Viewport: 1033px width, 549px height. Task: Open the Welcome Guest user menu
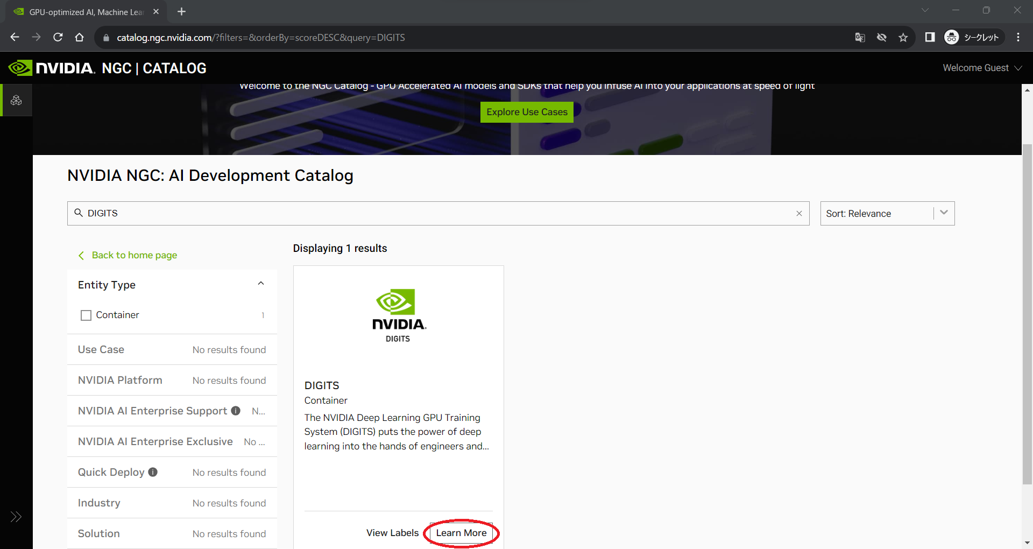pyautogui.click(x=982, y=68)
